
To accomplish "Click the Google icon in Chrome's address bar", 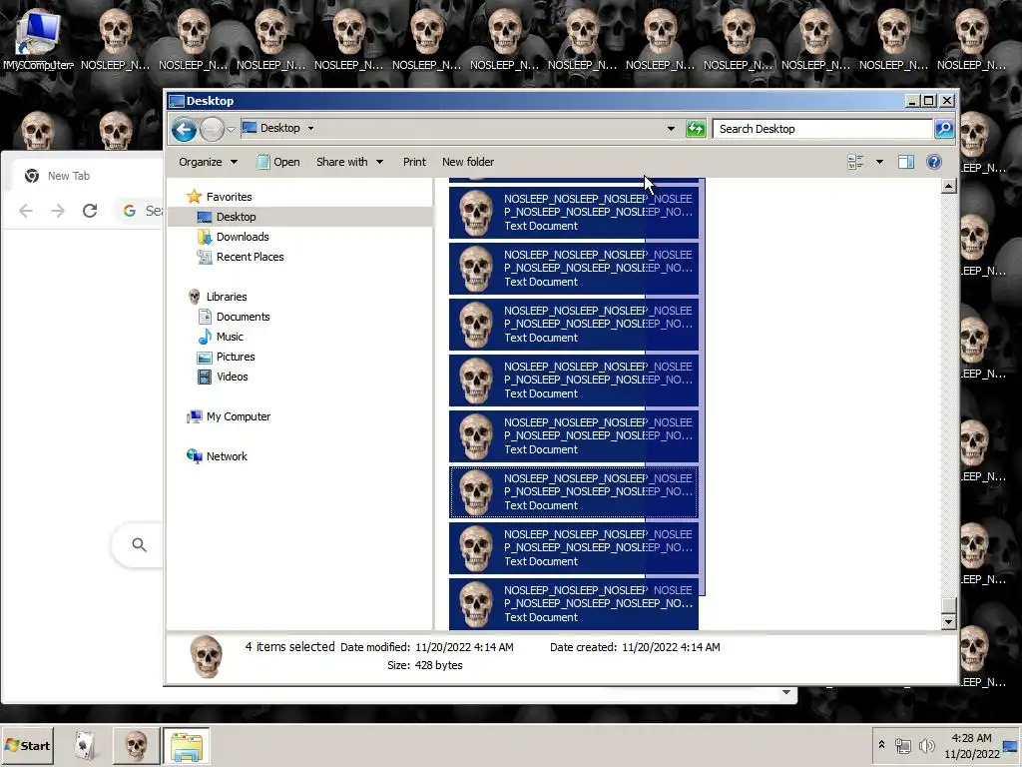I will [130, 211].
